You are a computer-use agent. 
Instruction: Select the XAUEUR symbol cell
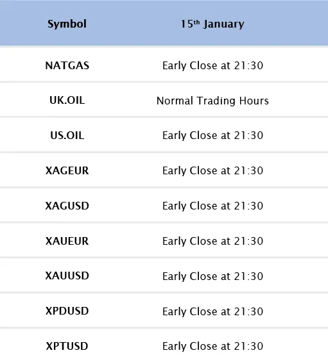(67, 241)
